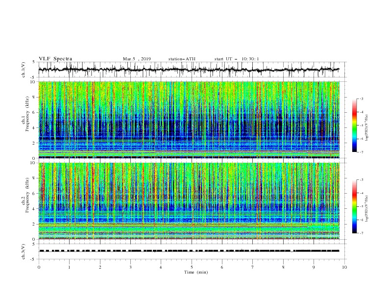
Task: Click the ch.2 spectrogram color bar
Action: [354, 206]
